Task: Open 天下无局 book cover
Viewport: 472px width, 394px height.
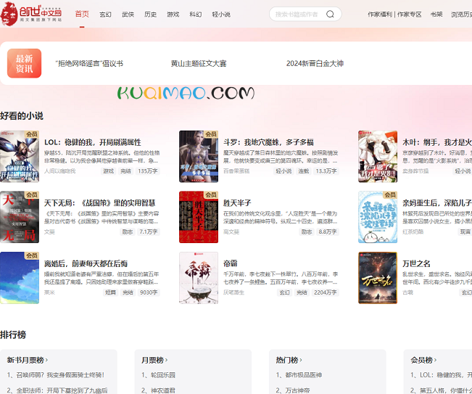Action: tap(20, 217)
